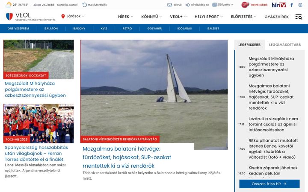Expand the top bar Előfizetés chevron
The width and height of the screenshot is (308, 192).
pyautogui.click(x=232, y=5)
